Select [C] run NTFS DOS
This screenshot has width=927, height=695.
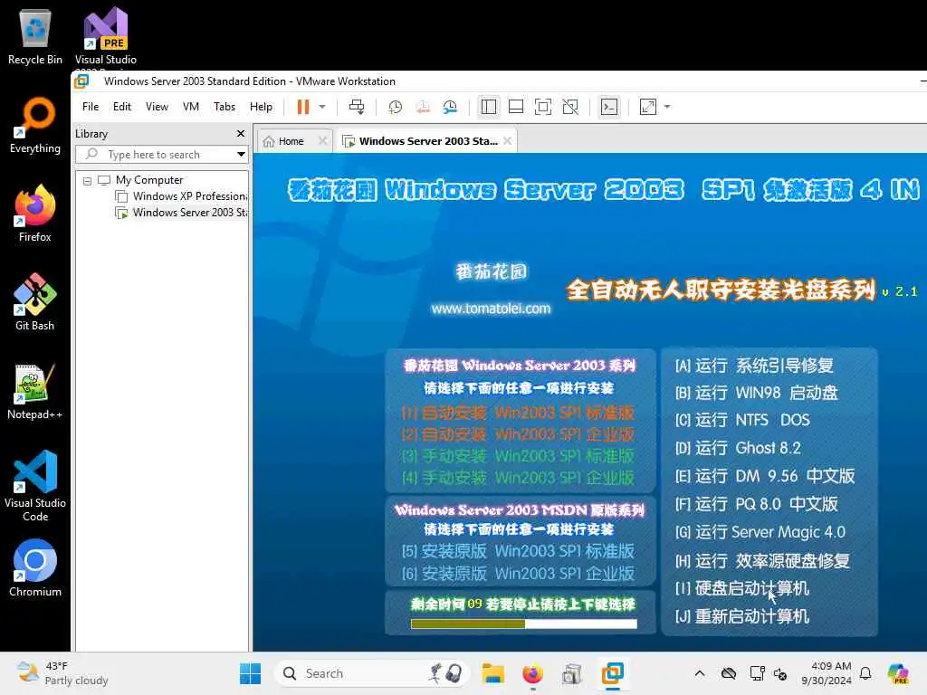pos(742,420)
